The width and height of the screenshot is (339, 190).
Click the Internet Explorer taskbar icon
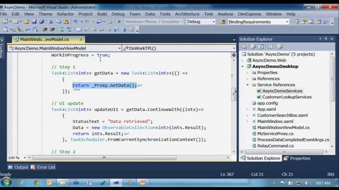23,183
